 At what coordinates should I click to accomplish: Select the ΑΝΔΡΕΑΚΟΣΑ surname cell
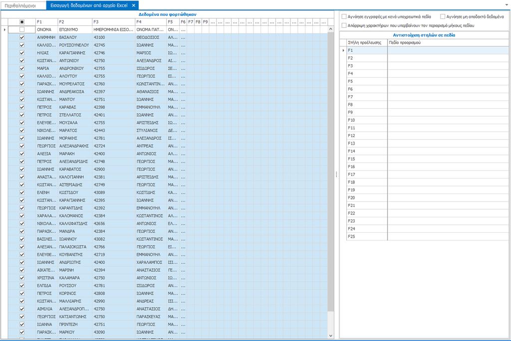click(x=75, y=92)
